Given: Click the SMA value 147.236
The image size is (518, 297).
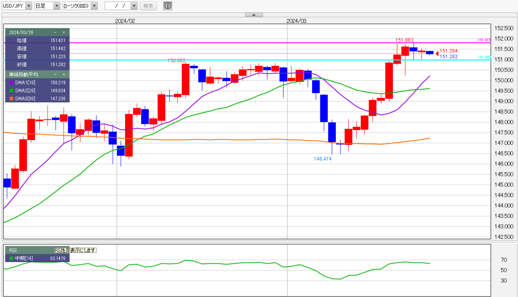Looking at the screenshot, I should 58,99.
